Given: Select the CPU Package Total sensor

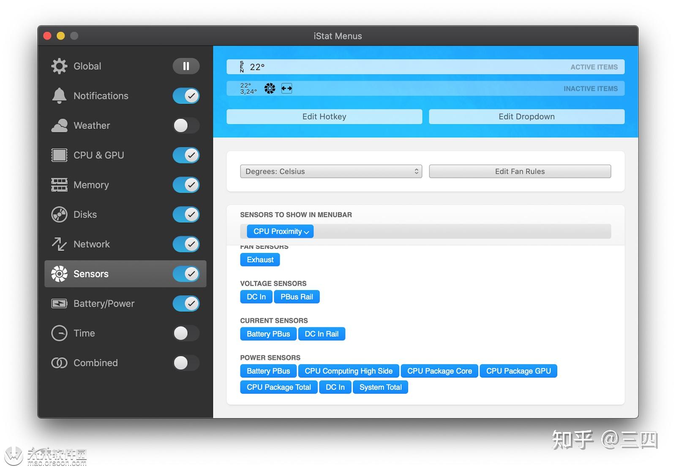Looking at the screenshot, I should point(278,387).
